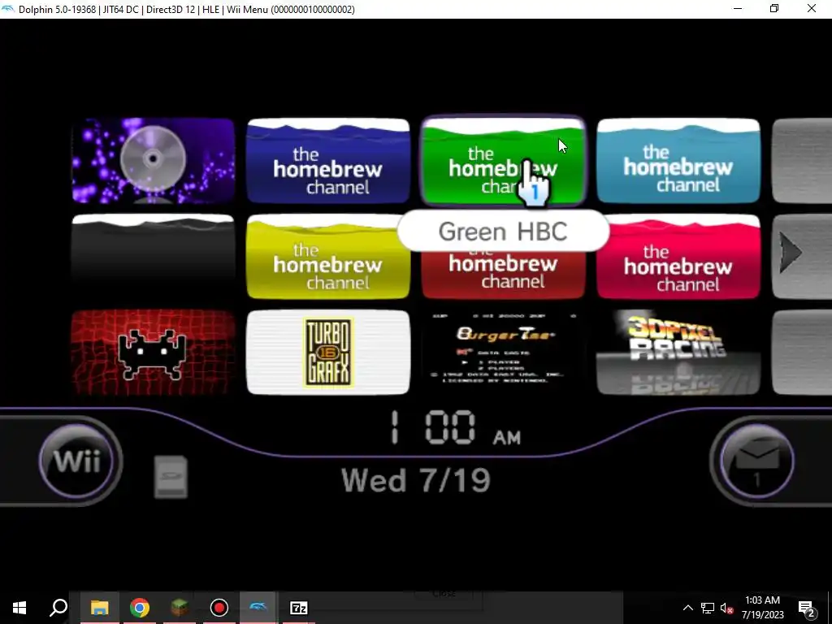Launch the dark red homebrew channel
The height and width of the screenshot is (624, 832).
(x=503, y=275)
